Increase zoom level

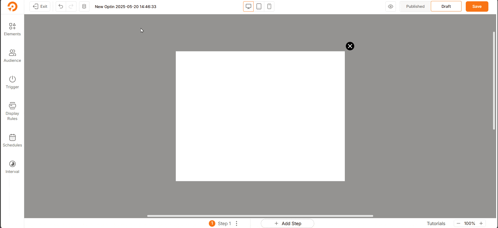(481, 223)
